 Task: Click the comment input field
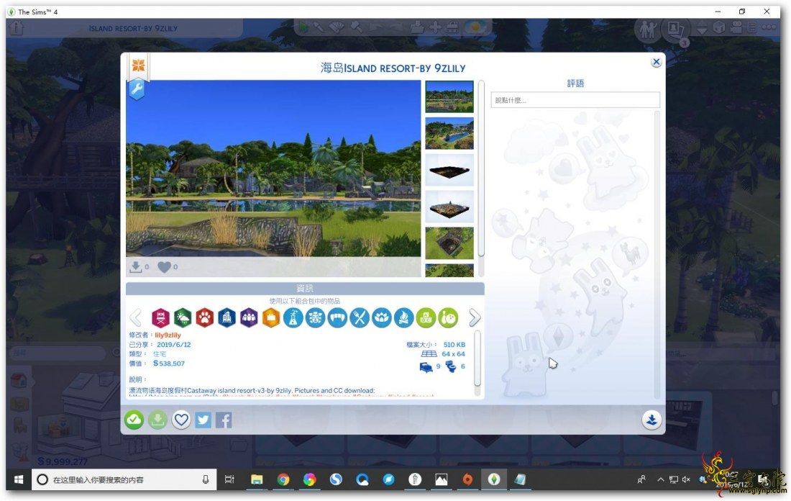[575, 100]
